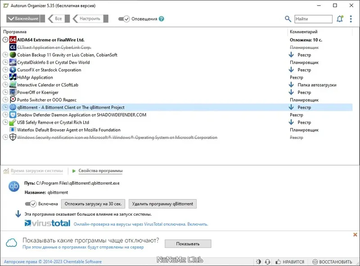Click the Программа column header

(15, 32)
